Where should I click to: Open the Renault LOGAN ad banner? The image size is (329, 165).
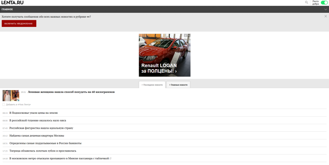pos(164,55)
